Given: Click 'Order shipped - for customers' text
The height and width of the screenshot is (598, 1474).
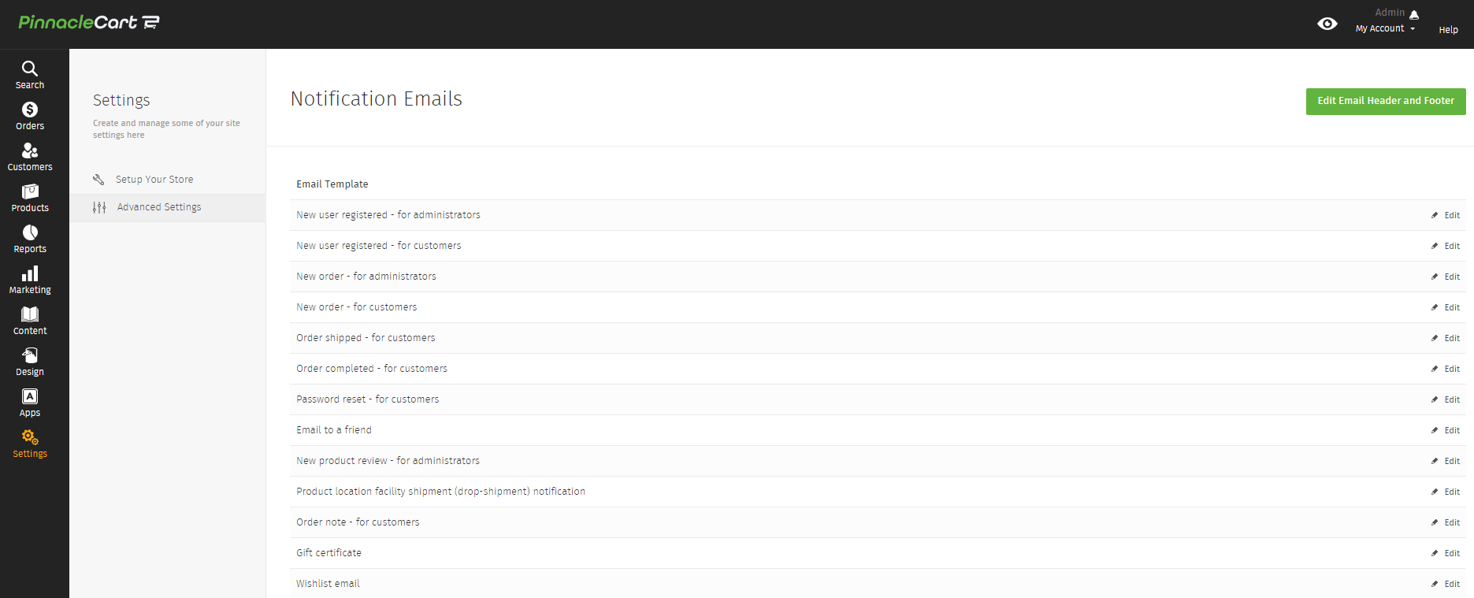Looking at the screenshot, I should pos(366,338).
